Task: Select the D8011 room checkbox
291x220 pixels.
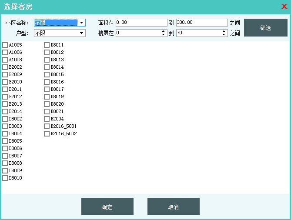Action: click(47, 45)
